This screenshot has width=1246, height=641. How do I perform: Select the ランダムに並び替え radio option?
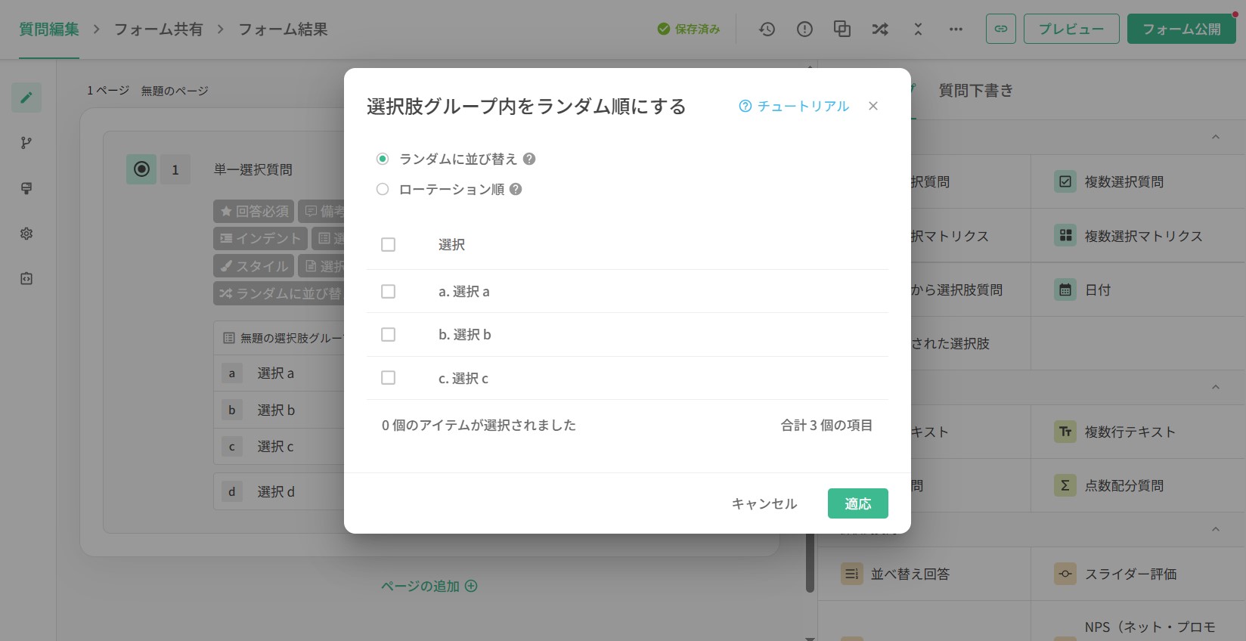point(383,159)
